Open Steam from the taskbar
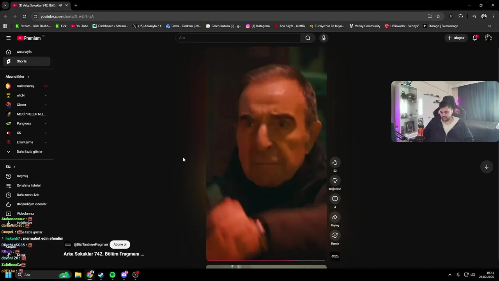The width and height of the screenshot is (499, 281). (x=101, y=275)
